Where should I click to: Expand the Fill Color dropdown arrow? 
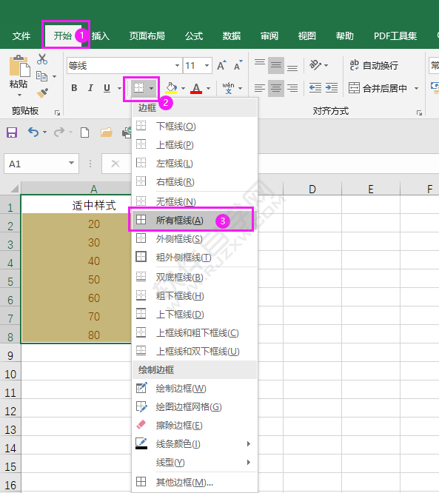[x=183, y=88]
